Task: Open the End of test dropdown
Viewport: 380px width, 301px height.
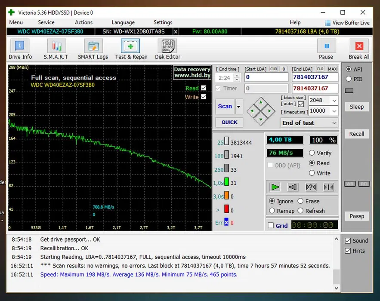Action: click(x=334, y=123)
